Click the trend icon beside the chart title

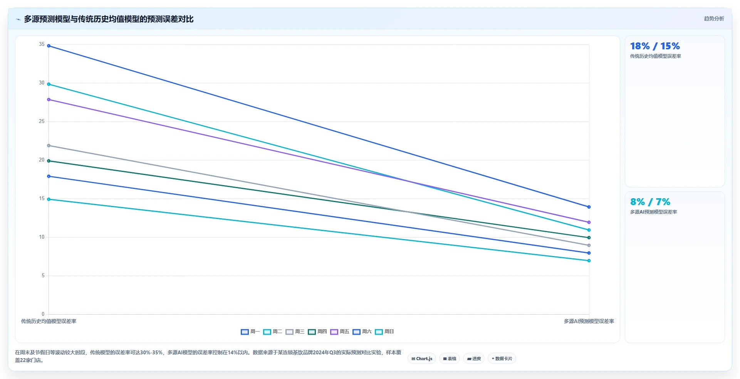click(x=18, y=19)
